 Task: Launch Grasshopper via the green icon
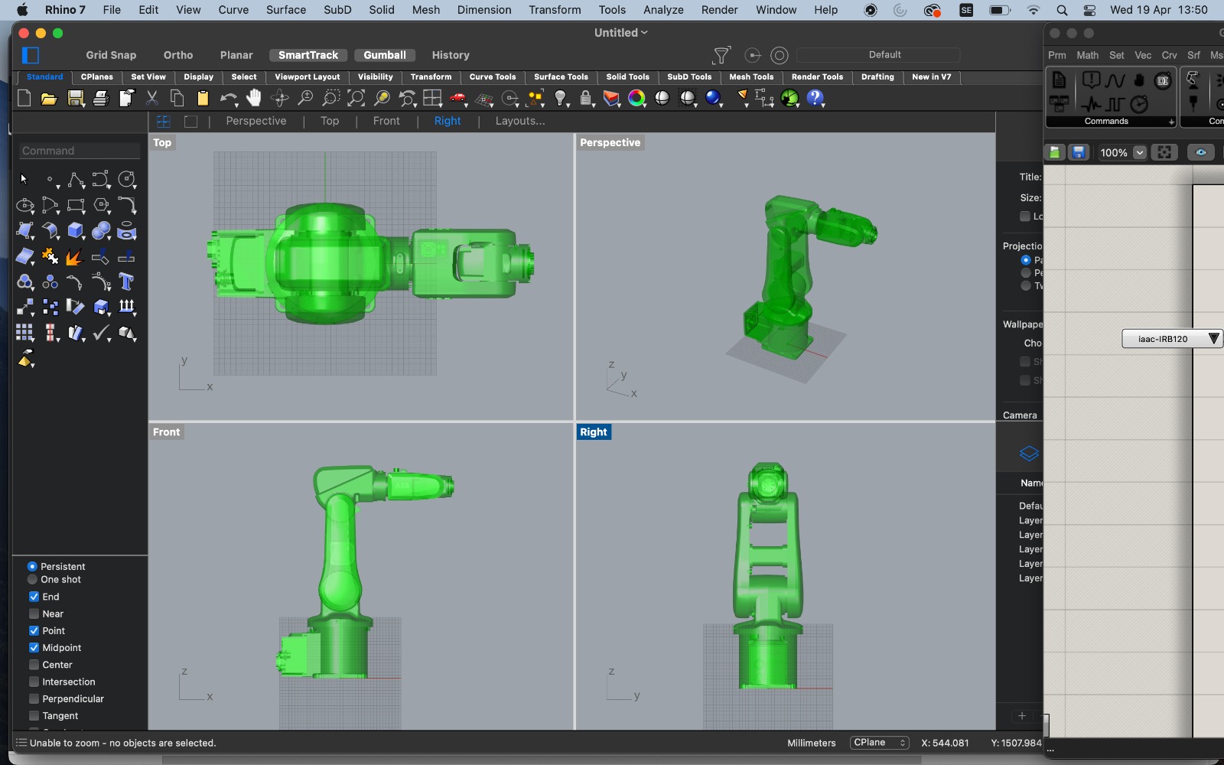pos(789,98)
